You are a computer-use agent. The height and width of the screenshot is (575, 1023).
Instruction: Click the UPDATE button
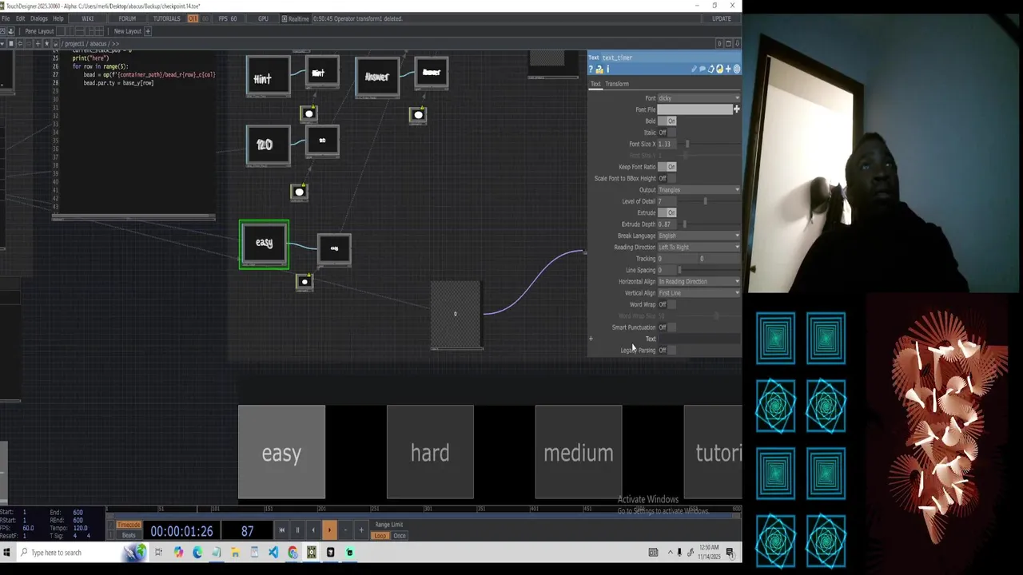tap(721, 18)
